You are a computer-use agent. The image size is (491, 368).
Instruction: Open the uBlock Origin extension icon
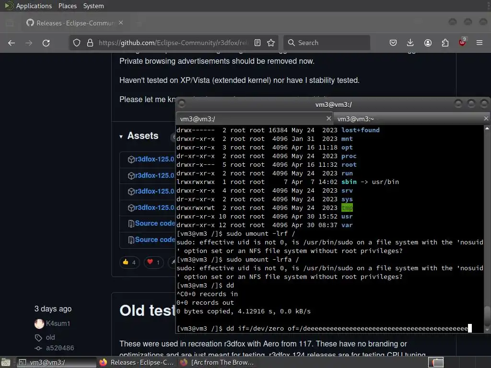[x=462, y=42]
